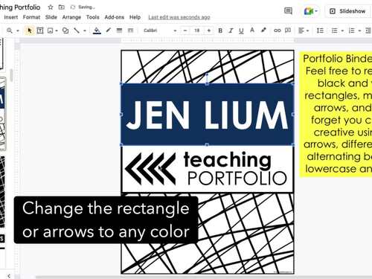Increase font size with plus button
Image resolution: width=372 pixels, height=279 pixels.
pos(209,31)
